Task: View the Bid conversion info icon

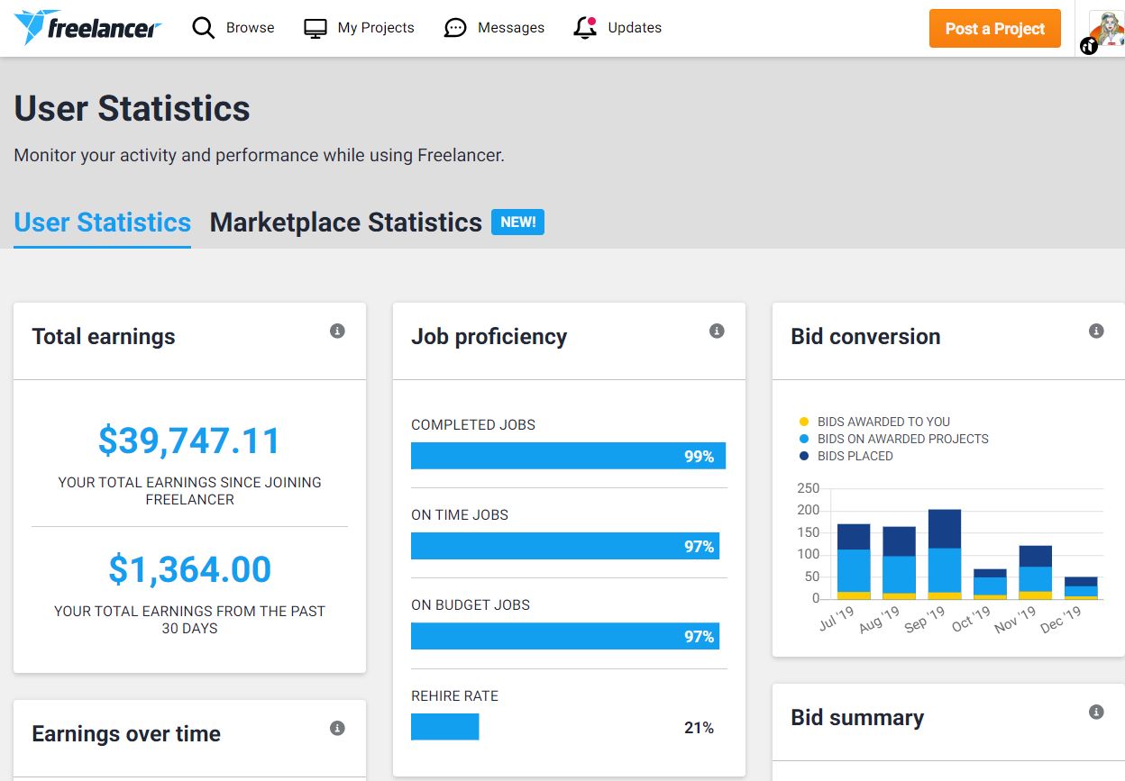Action: click(1096, 331)
